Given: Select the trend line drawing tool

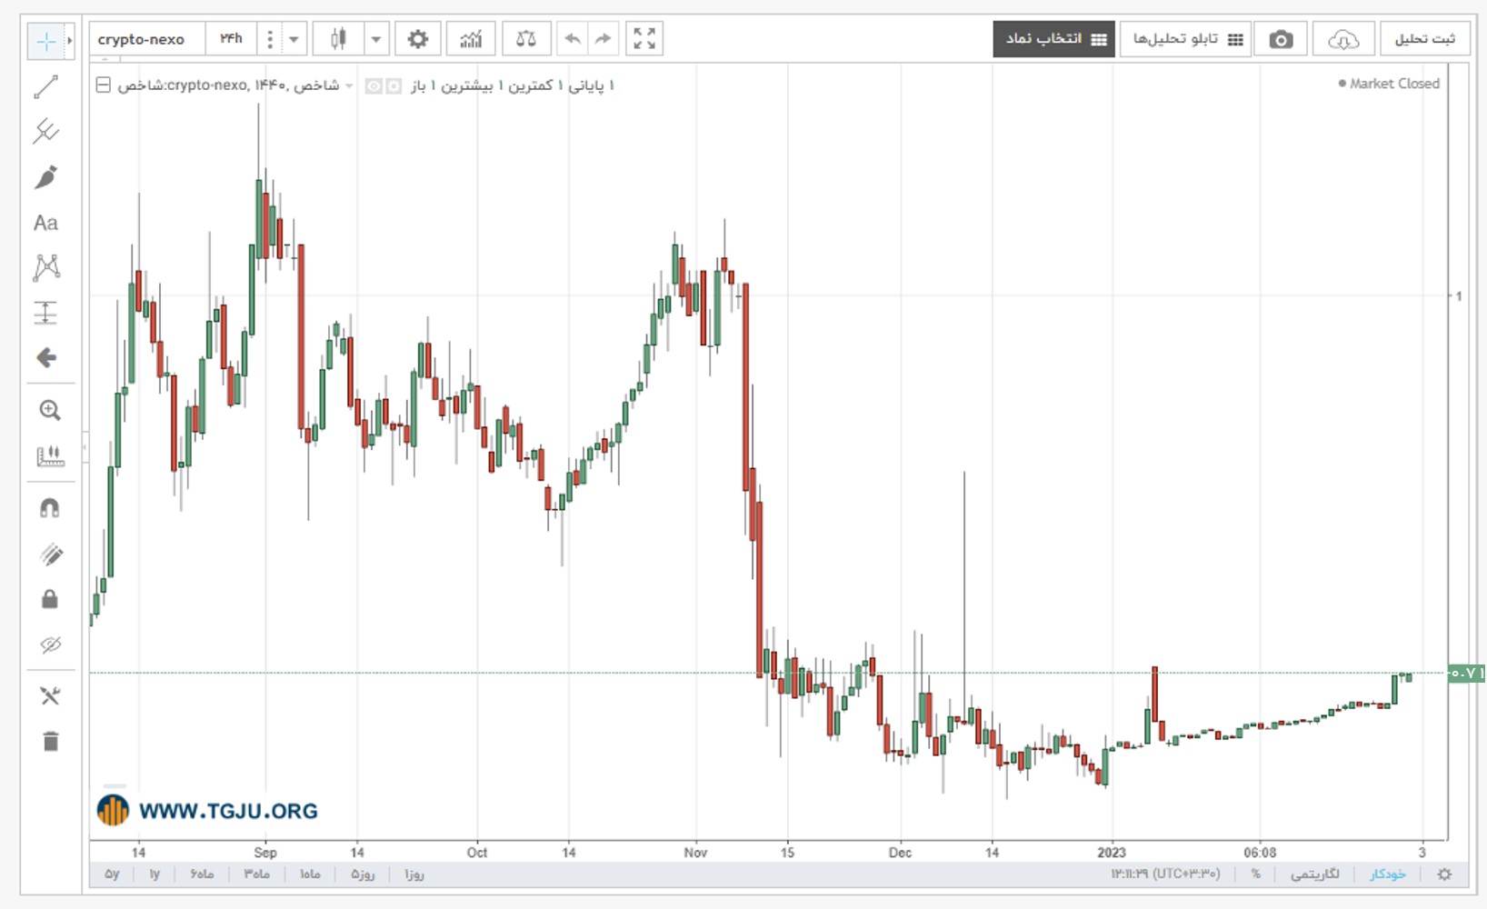Looking at the screenshot, I should coord(46,86).
